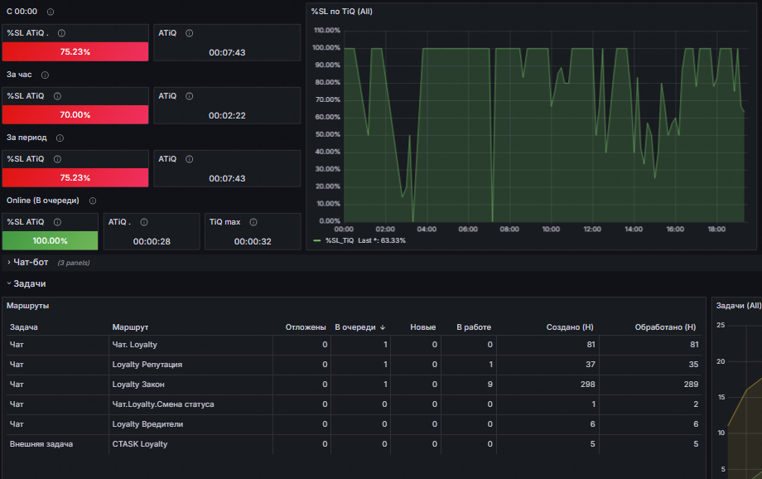Sort table by Обработано (Н) header
762x479 pixels.
click(x=665, y=327)
